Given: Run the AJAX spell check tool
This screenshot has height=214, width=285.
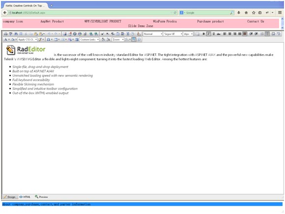Looking at the screenshot, I should (11, 34).
